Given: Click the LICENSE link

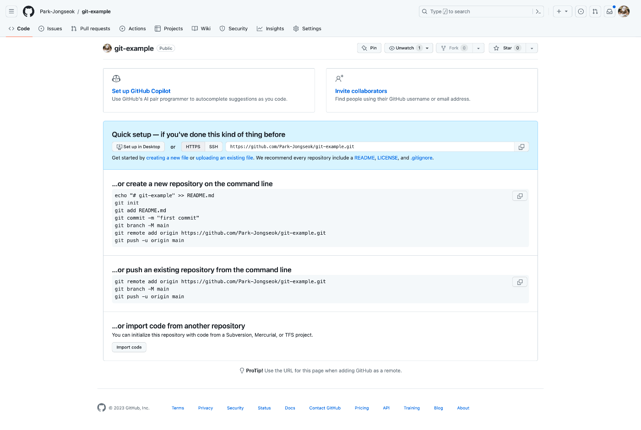Looking at the screenshot, I should pos(387,158).
